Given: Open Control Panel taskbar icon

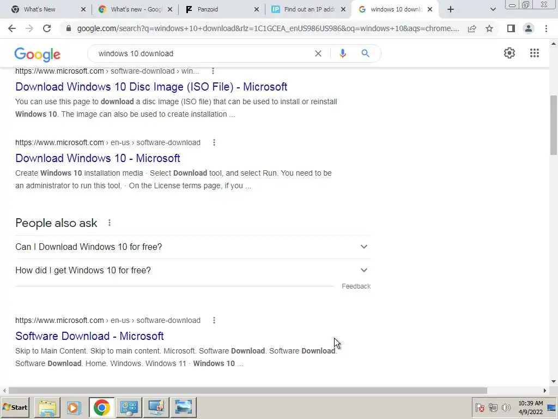Looking at the screenshot, I should pos(129,407).
